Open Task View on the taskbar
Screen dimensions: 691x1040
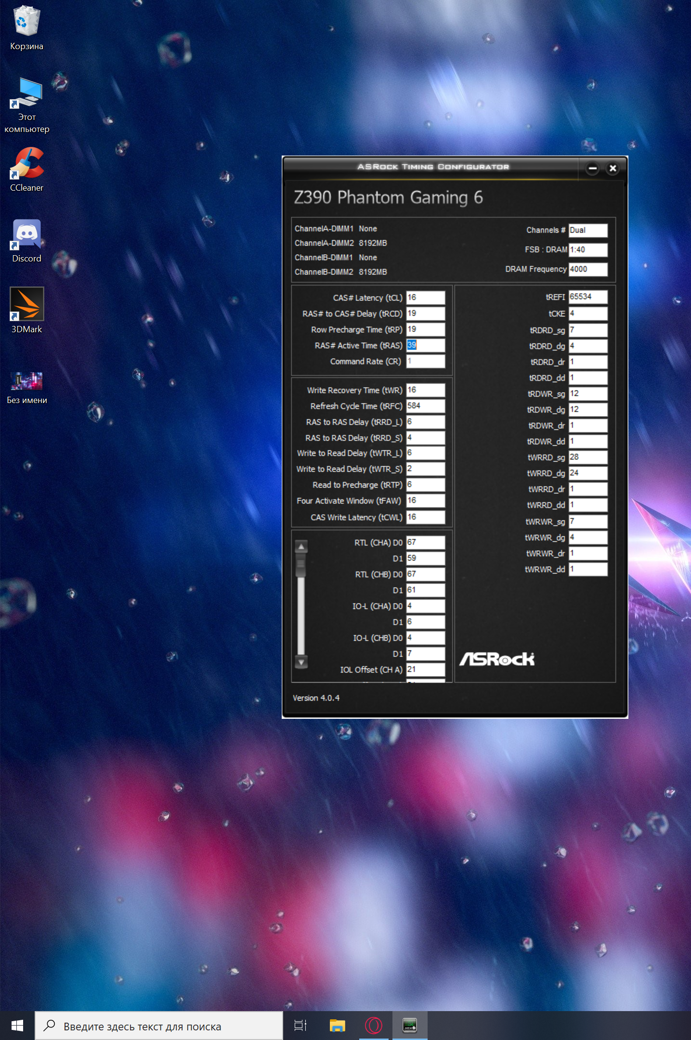[300, 1026]
